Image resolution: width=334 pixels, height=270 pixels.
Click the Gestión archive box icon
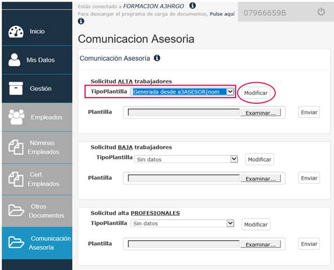click(16, 88)
